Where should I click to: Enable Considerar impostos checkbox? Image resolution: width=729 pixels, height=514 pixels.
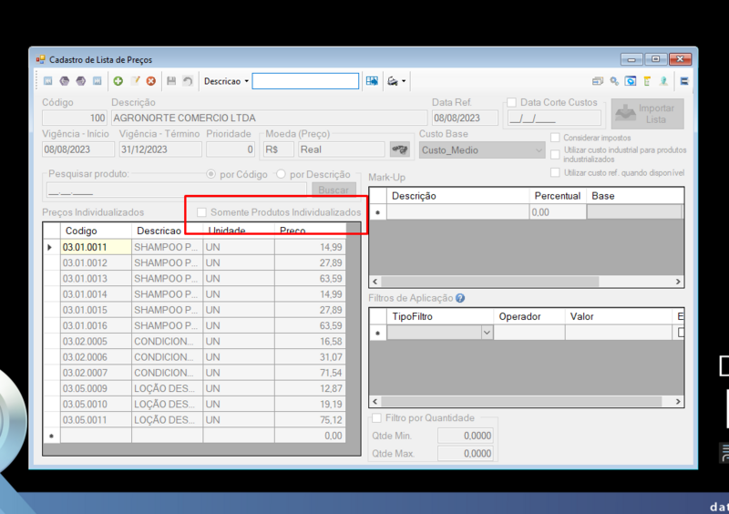[555, 138]
